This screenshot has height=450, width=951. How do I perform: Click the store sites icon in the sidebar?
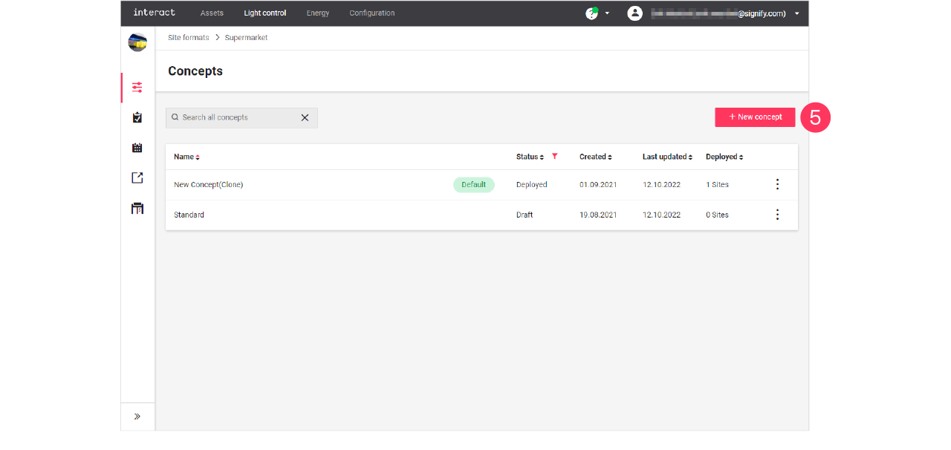137,208
